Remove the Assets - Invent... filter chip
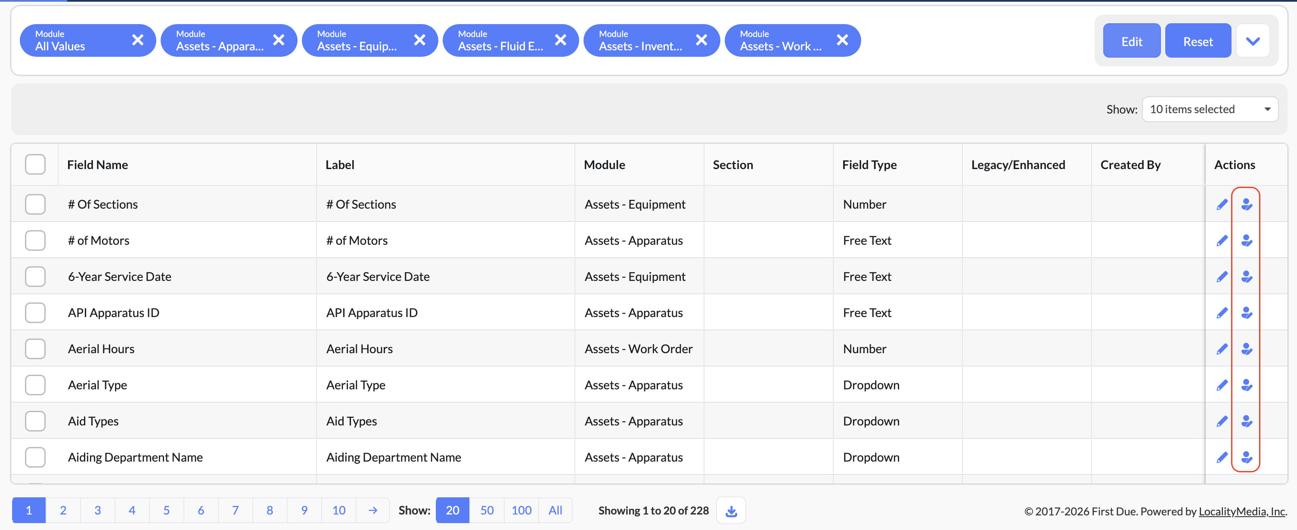1297x530 pixels. pos(701,40)
